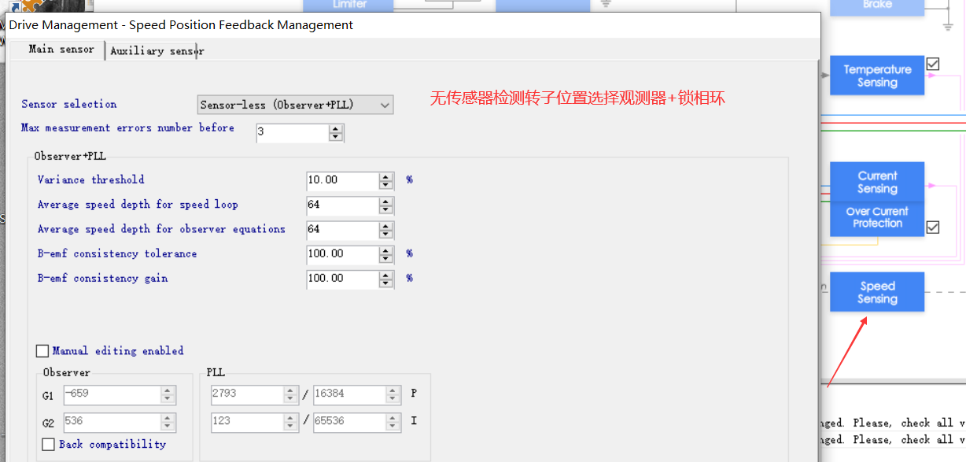This screenshot has width=966, height=462.
Task: Click the 'Observer+PLL' group heading
Action: click(70, 156)
